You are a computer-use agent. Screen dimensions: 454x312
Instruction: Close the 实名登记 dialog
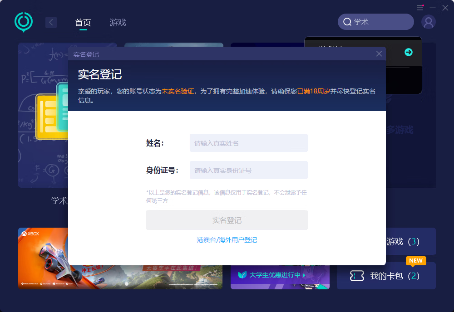pyautogui.click(x=379, y=54)
